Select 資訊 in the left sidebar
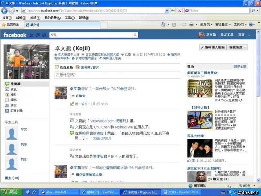 tap(13, 89)
